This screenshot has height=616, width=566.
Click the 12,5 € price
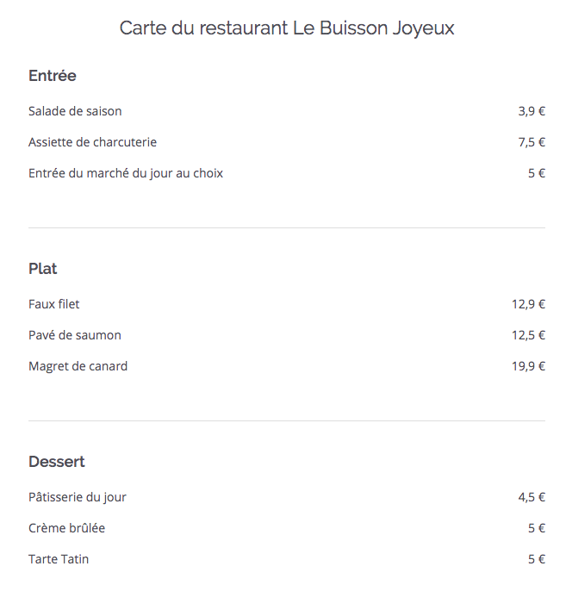528,335
